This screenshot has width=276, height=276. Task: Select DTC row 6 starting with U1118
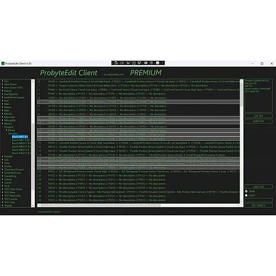(x=139, y=106)
